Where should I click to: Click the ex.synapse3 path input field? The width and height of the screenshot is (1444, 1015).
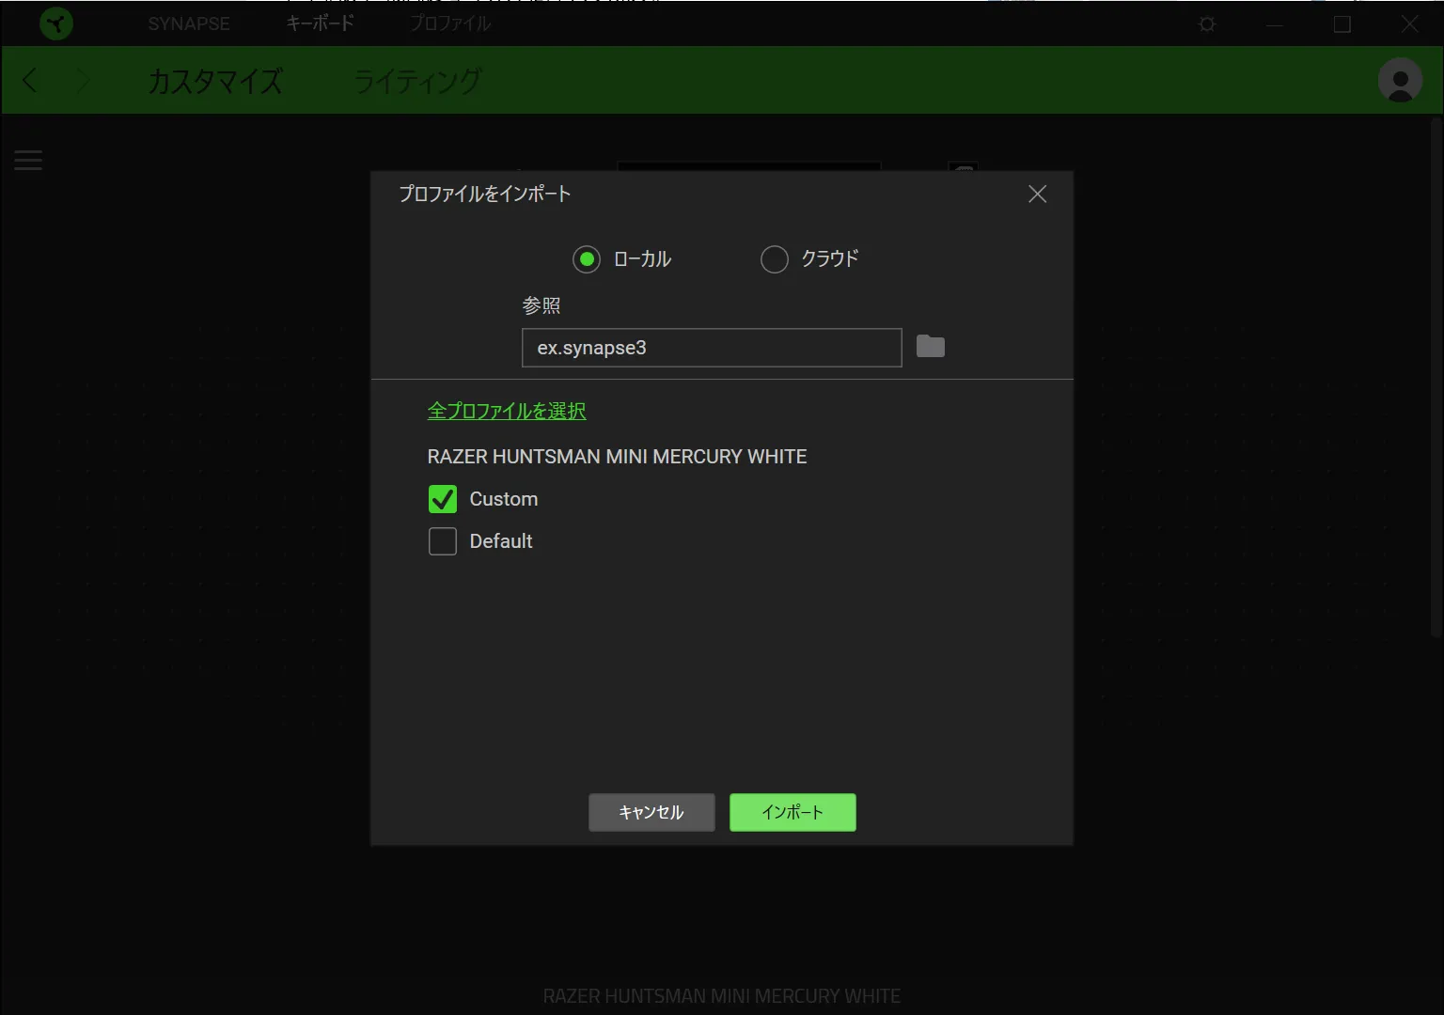712,348
